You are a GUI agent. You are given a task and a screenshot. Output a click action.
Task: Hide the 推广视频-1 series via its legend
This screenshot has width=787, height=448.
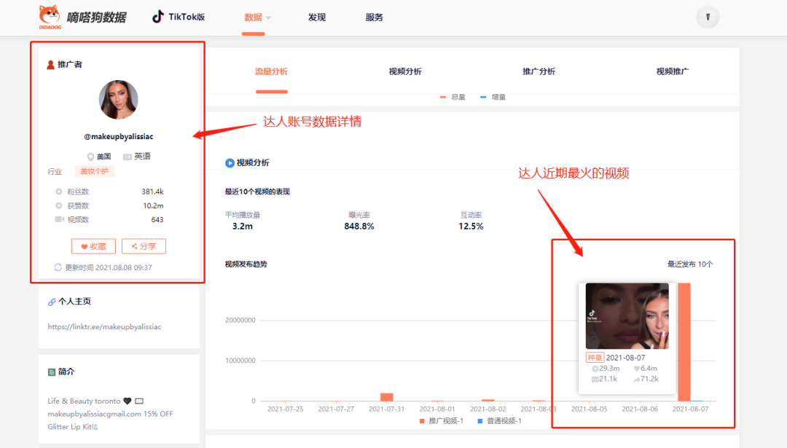tap(445, 420)
